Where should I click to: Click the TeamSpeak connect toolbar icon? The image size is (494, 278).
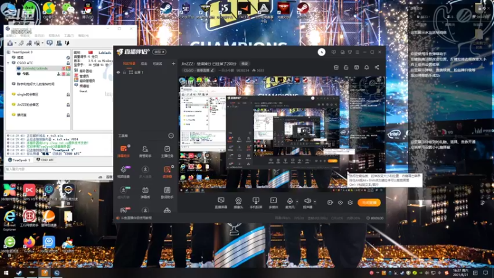[x=10, y=43]
